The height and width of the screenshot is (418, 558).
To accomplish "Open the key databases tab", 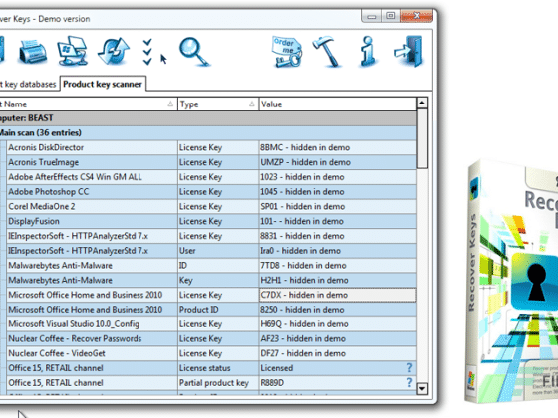I will [29, 84].
